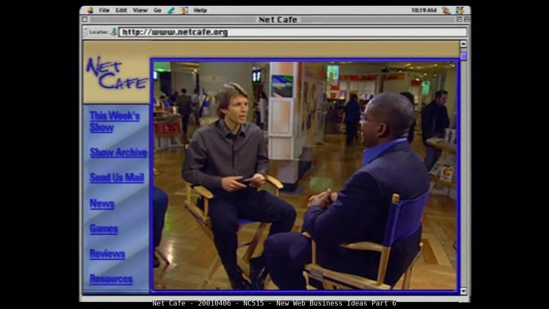
Task: Open the Edit menu
Action: pyautogui.click(x=121, y=10)
